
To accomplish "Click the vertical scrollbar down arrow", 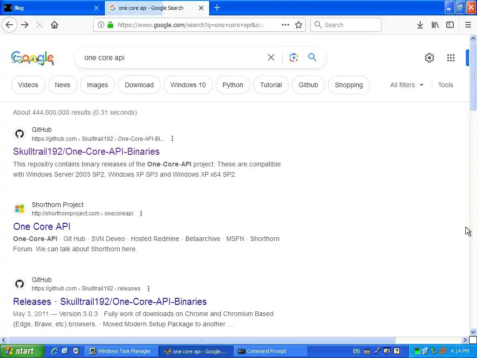I will (473, 332).
